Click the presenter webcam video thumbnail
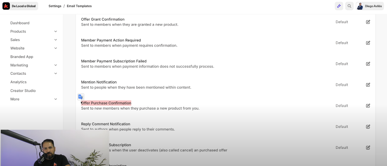387x166 pixels. (55, 148)
